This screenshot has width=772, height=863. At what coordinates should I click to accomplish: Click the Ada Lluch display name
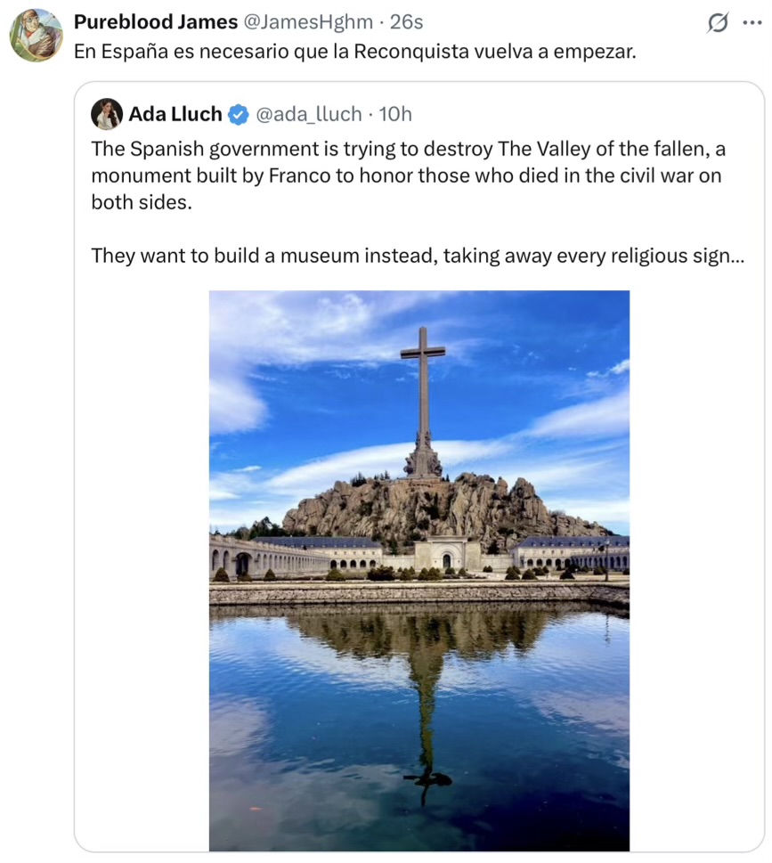pyautogui.click(x=175, y=114)
